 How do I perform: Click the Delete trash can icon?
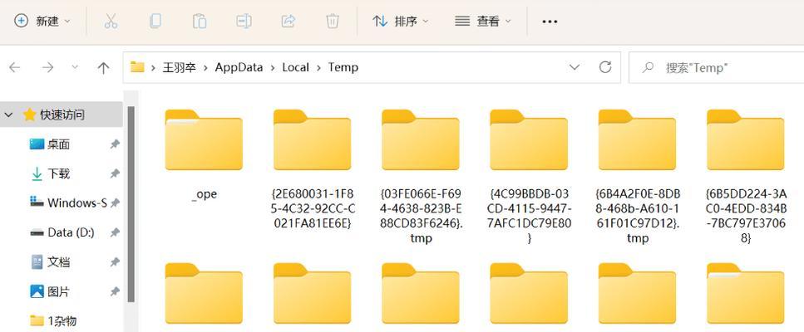pos(333,22)
